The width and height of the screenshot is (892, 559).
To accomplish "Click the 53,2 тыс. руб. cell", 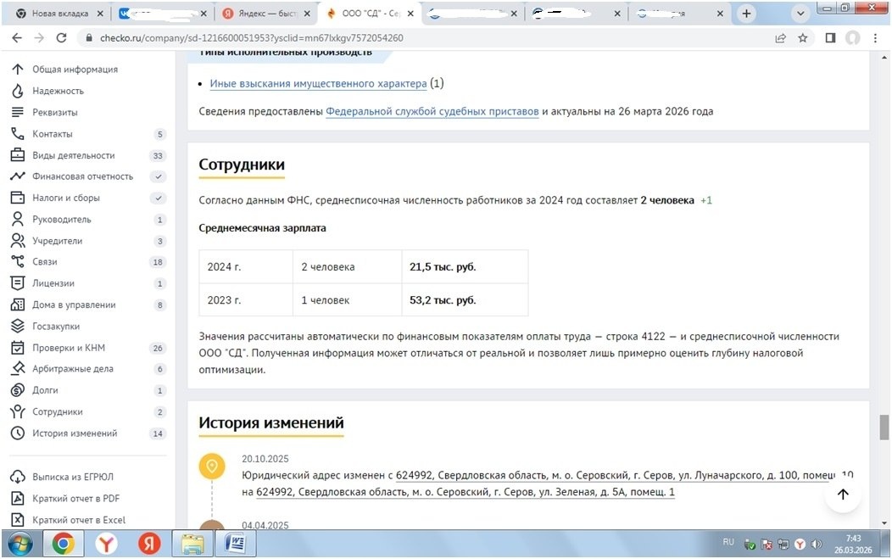I will coord(465,300).
